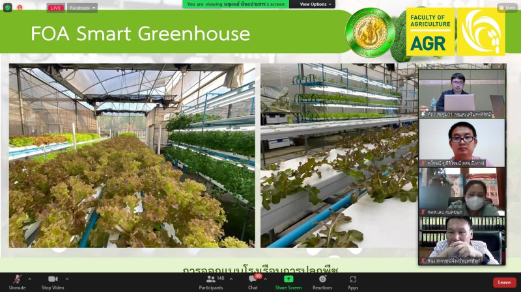This screenshot has width=521, height=292.
Task: Select the top participant video with laptop
Action: tap(462, 94)
